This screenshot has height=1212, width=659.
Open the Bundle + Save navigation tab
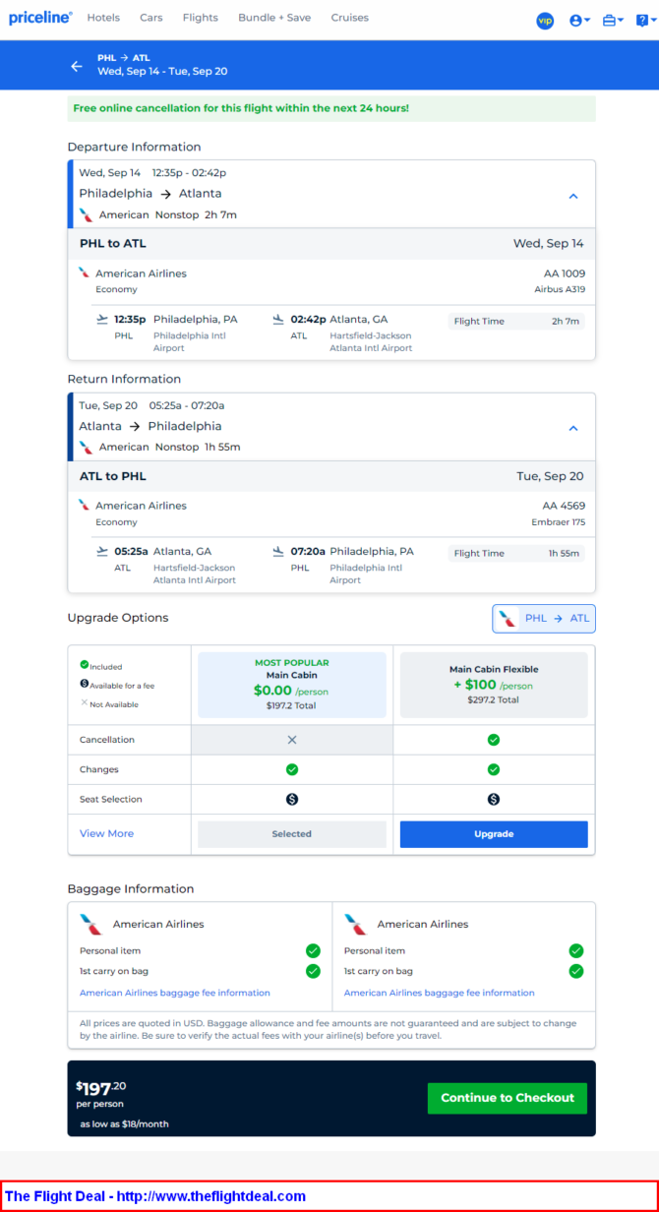point(274,18)
